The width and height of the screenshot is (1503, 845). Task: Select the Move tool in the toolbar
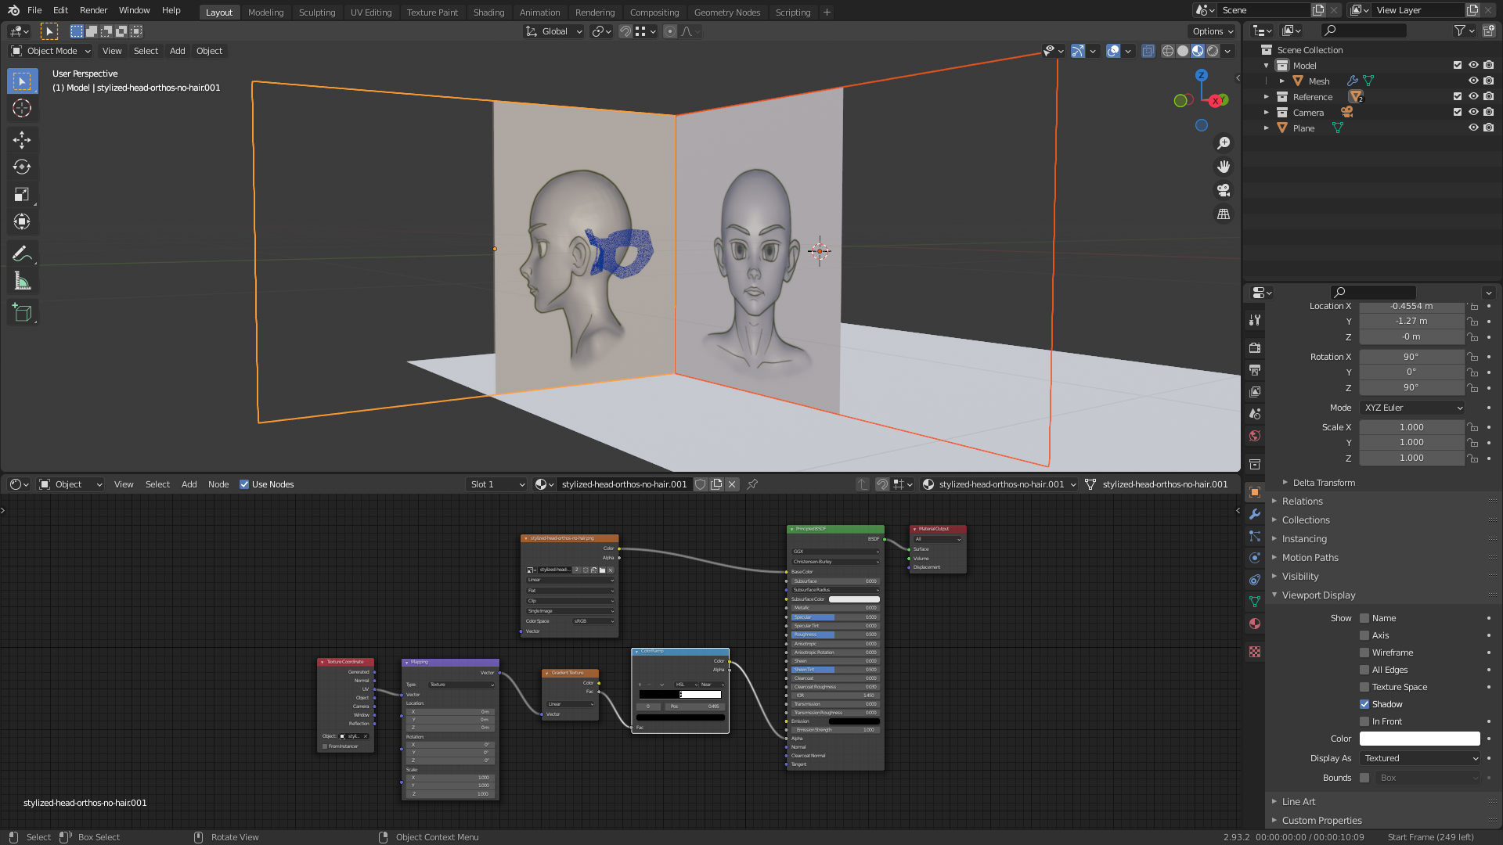click(22, 140)
